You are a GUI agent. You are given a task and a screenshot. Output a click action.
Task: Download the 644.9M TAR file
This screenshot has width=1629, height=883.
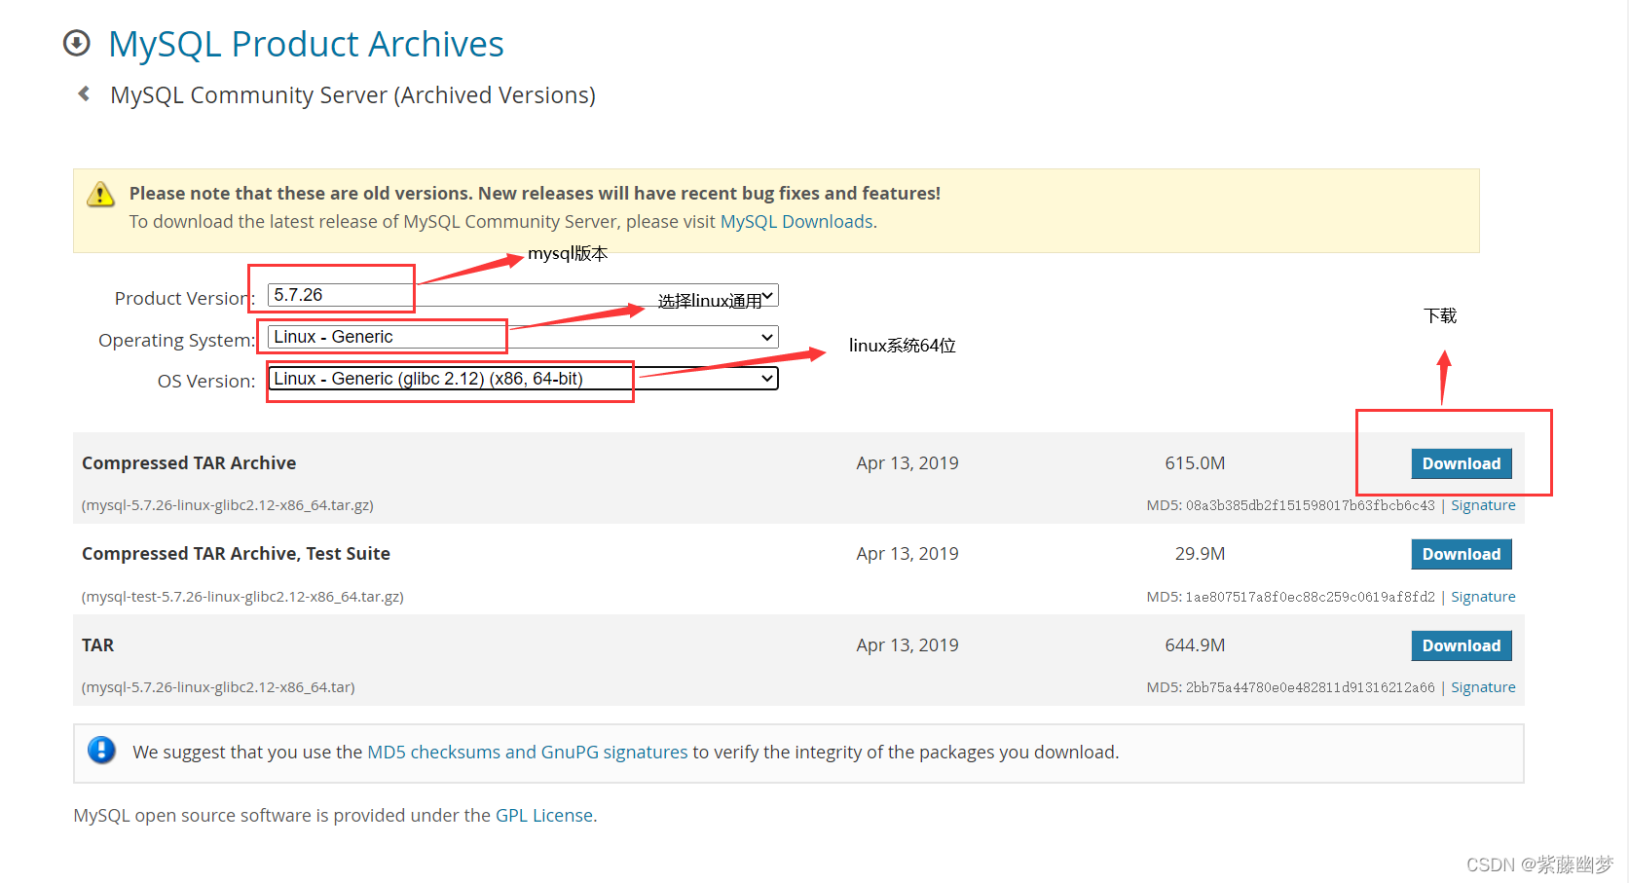(1461, 645)
